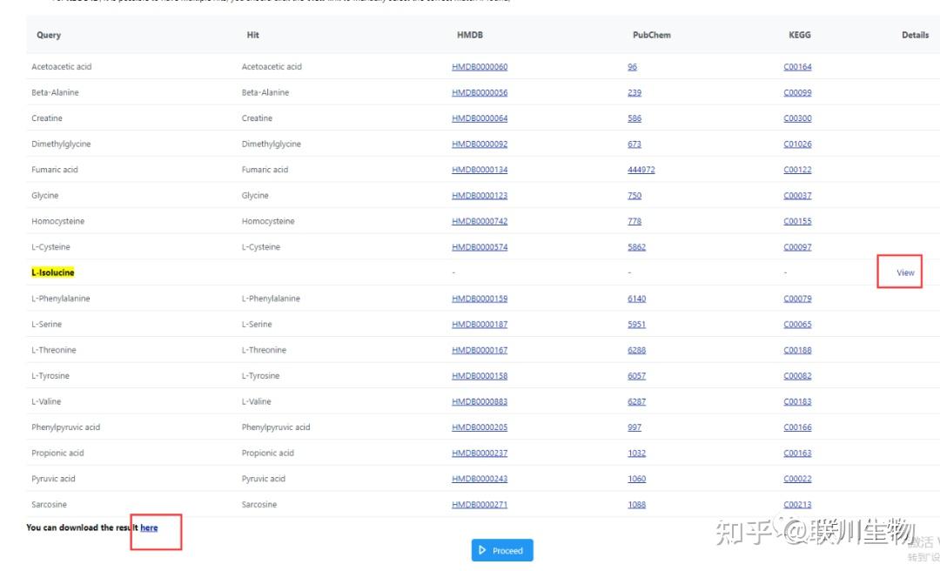The width and height of the screenshot is (940, 571).
Task: Select Sarcosine in the Query column
Action: pyautogui.click(x=49, y=505)
